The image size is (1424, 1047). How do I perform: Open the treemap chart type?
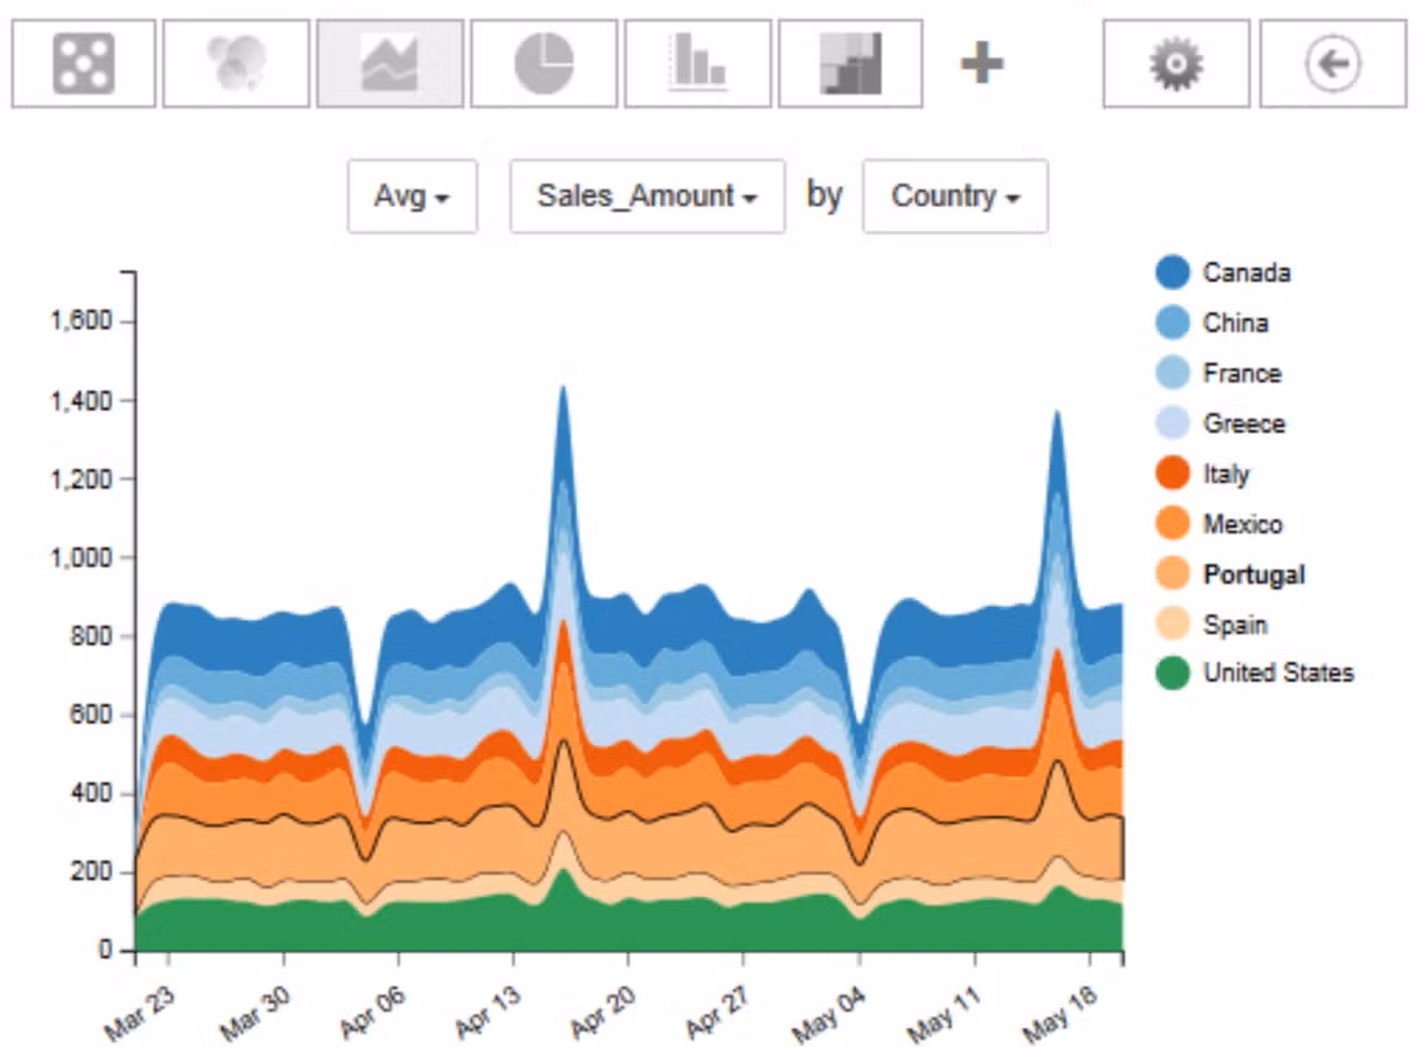tap(850, 62)
